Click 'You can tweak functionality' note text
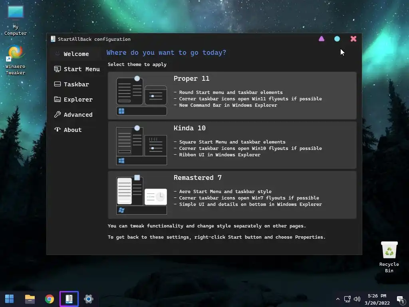 click(207, 226)
